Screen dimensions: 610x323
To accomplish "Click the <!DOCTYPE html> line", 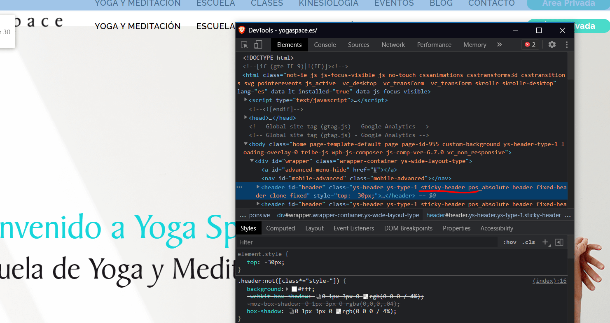I will [268, 58].
